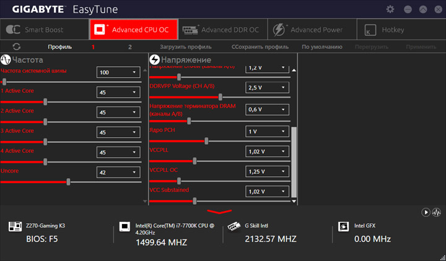Open the Advanced Power tab

point(312,30)
